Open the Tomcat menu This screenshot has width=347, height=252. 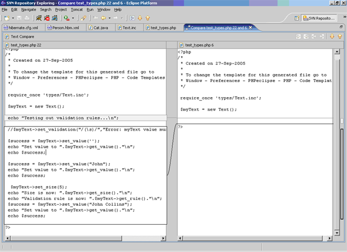(x=77, y=9)
